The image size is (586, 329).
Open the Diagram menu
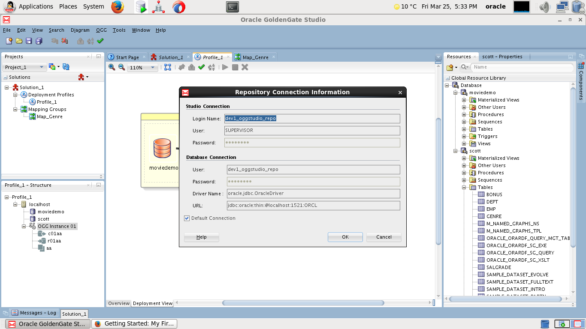[80, 30]
